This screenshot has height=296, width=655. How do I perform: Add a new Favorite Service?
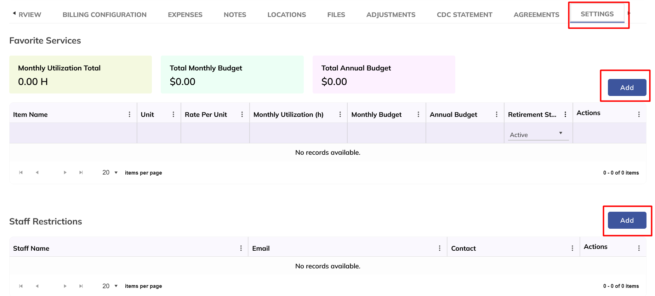point(627,87)
